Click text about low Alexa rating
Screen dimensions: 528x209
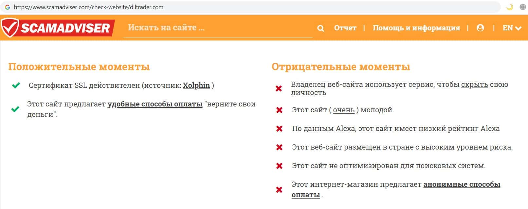point(396,128)
